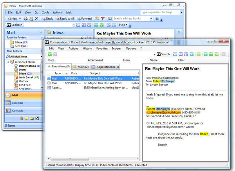Click the grey forward arrow in Lookeen window
The height and width of the screenshot is (171, 235).
point(55,54)
